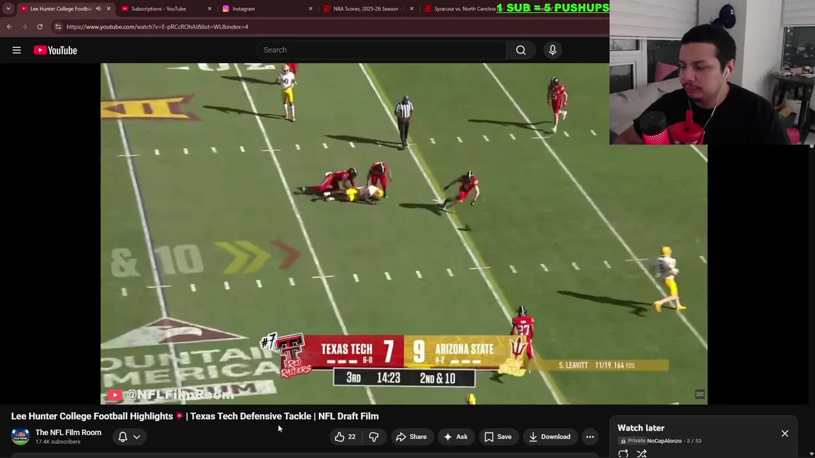
Task: Switch to NBA Scores 2025-26 Season tab
Action: click(366, 9)
